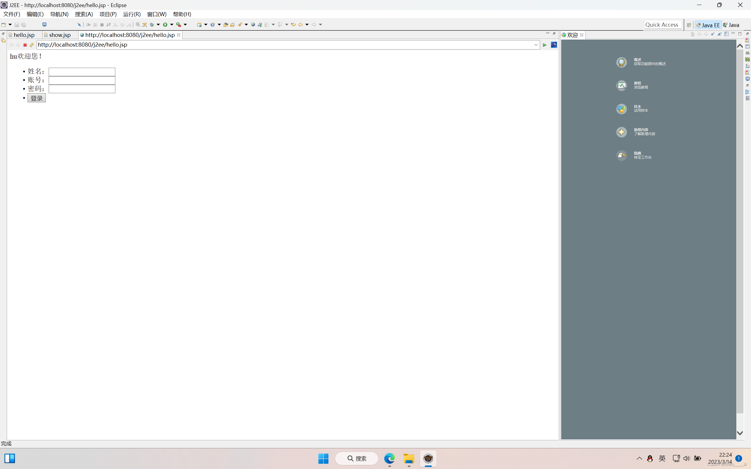Click the Debug bug icon
751x469 pixels.
pos(152,25)
